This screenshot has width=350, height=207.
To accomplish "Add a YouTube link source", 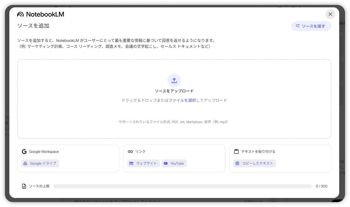I will [x=174, y=163].
